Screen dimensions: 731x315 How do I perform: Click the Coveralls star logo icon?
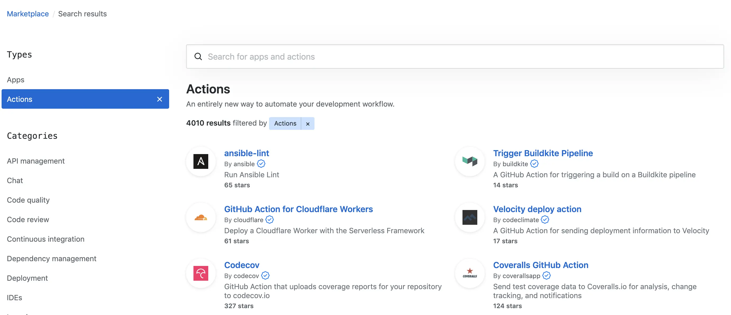470,273
